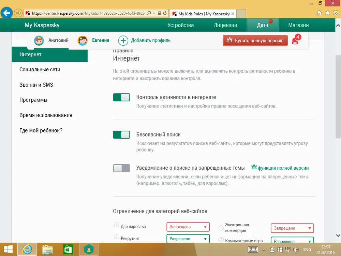Viewport: 341px width, 256px height.
Task: Toggle Контроль активности в интернете switch
Action: coord(121,97)
